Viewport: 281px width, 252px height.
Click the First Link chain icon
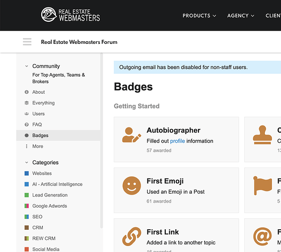click(x=132, y=236)
